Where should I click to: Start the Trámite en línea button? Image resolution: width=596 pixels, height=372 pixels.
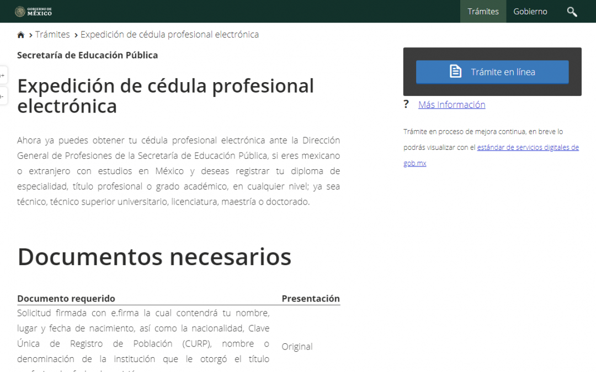(x=492, y=72)
